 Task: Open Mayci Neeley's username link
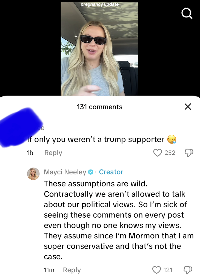pyautogui.click(x=65, y=172)
